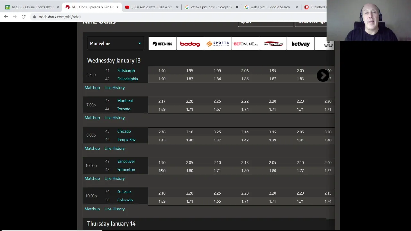Open Matchup for Montreal vs Toronto
411x231 pixels.
coord(92,118)
